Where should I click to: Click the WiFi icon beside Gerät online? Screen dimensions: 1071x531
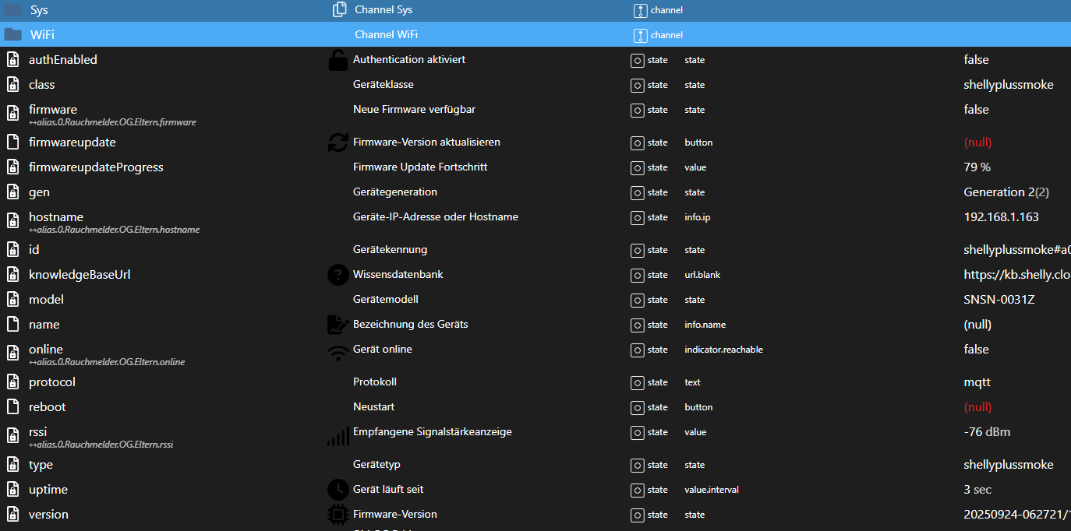(338, 352)
